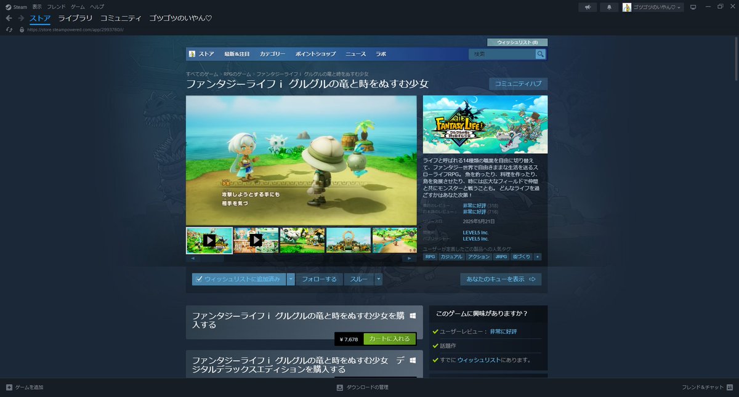
Task: Click the カジュアル tag
Action: click(451, 257)
